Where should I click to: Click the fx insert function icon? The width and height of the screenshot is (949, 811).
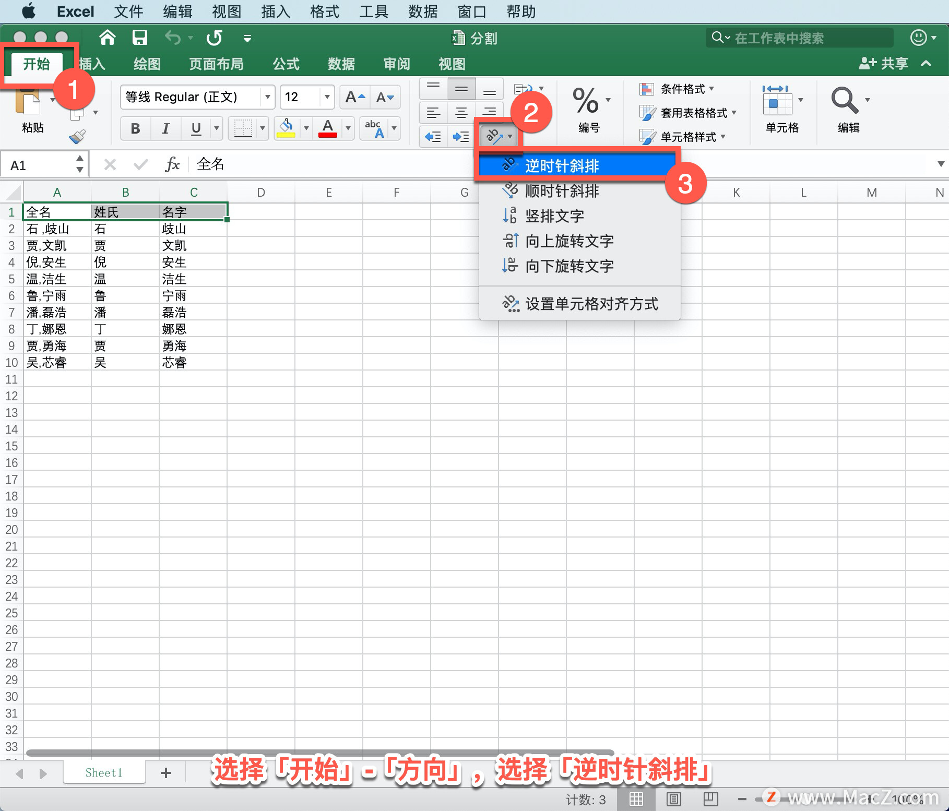[x=172, y=165]
